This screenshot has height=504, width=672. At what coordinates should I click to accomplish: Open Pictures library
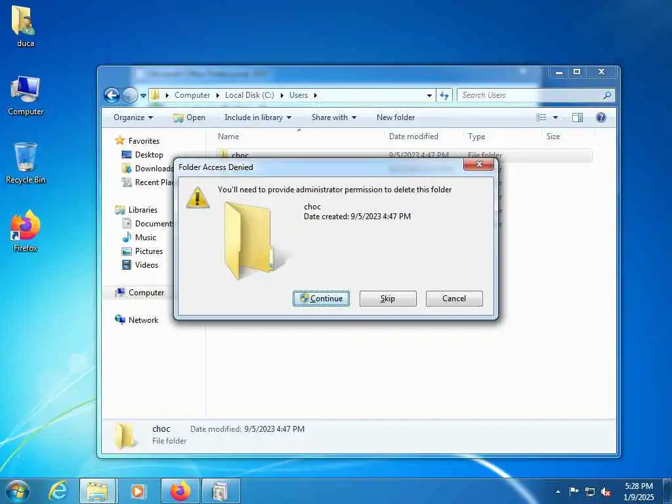(x=142, y=251)
